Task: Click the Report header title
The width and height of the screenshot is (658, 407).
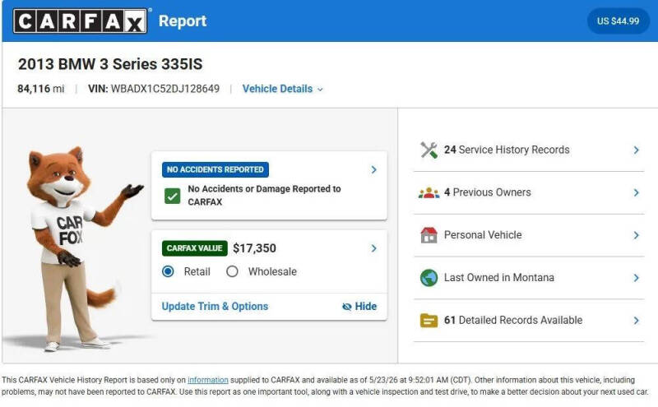Action: point(183,21)
